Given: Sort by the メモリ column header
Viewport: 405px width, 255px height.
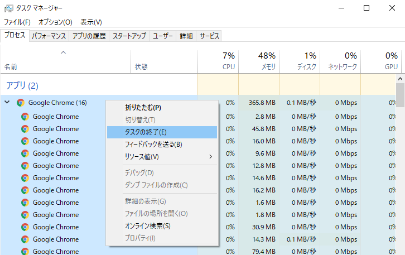Looking at the screenshot, I should pos(259,61).
